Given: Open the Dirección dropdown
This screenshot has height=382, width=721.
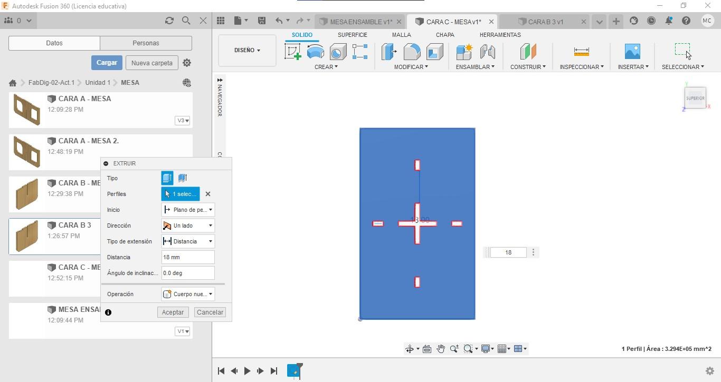Looking at the screenshot, I should point(188,226).
